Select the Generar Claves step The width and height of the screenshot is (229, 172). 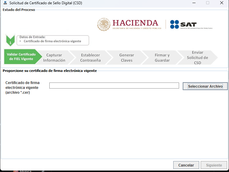(x=127, y=58)
